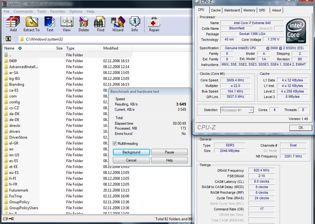Select the AdvancedInstall... folder row

tap(67, 67)
